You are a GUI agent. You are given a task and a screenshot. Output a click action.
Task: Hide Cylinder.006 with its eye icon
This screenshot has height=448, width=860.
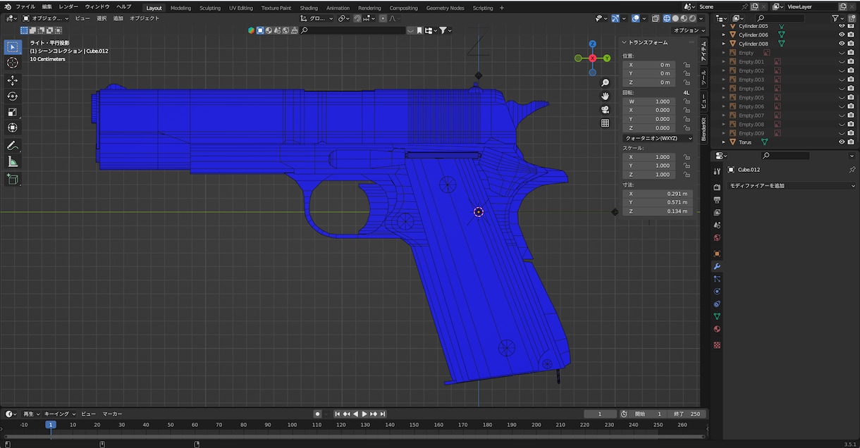point(841,35)
